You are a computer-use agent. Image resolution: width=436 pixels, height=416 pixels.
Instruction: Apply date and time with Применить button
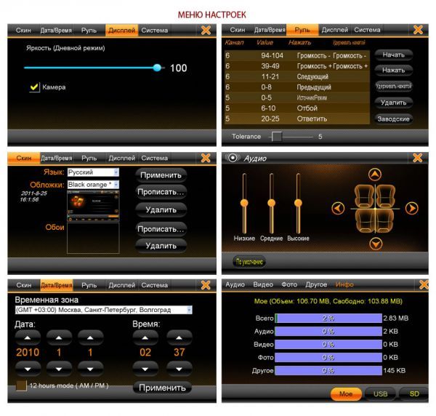(162, 388)
